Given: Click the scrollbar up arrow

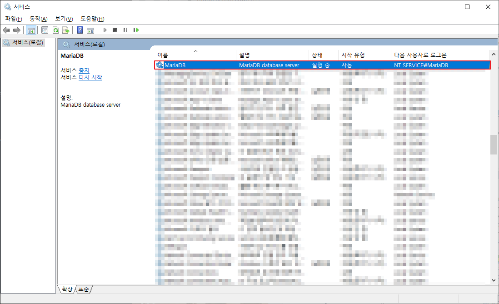Looking at the screenshot, I should click(x=494, y=54).
